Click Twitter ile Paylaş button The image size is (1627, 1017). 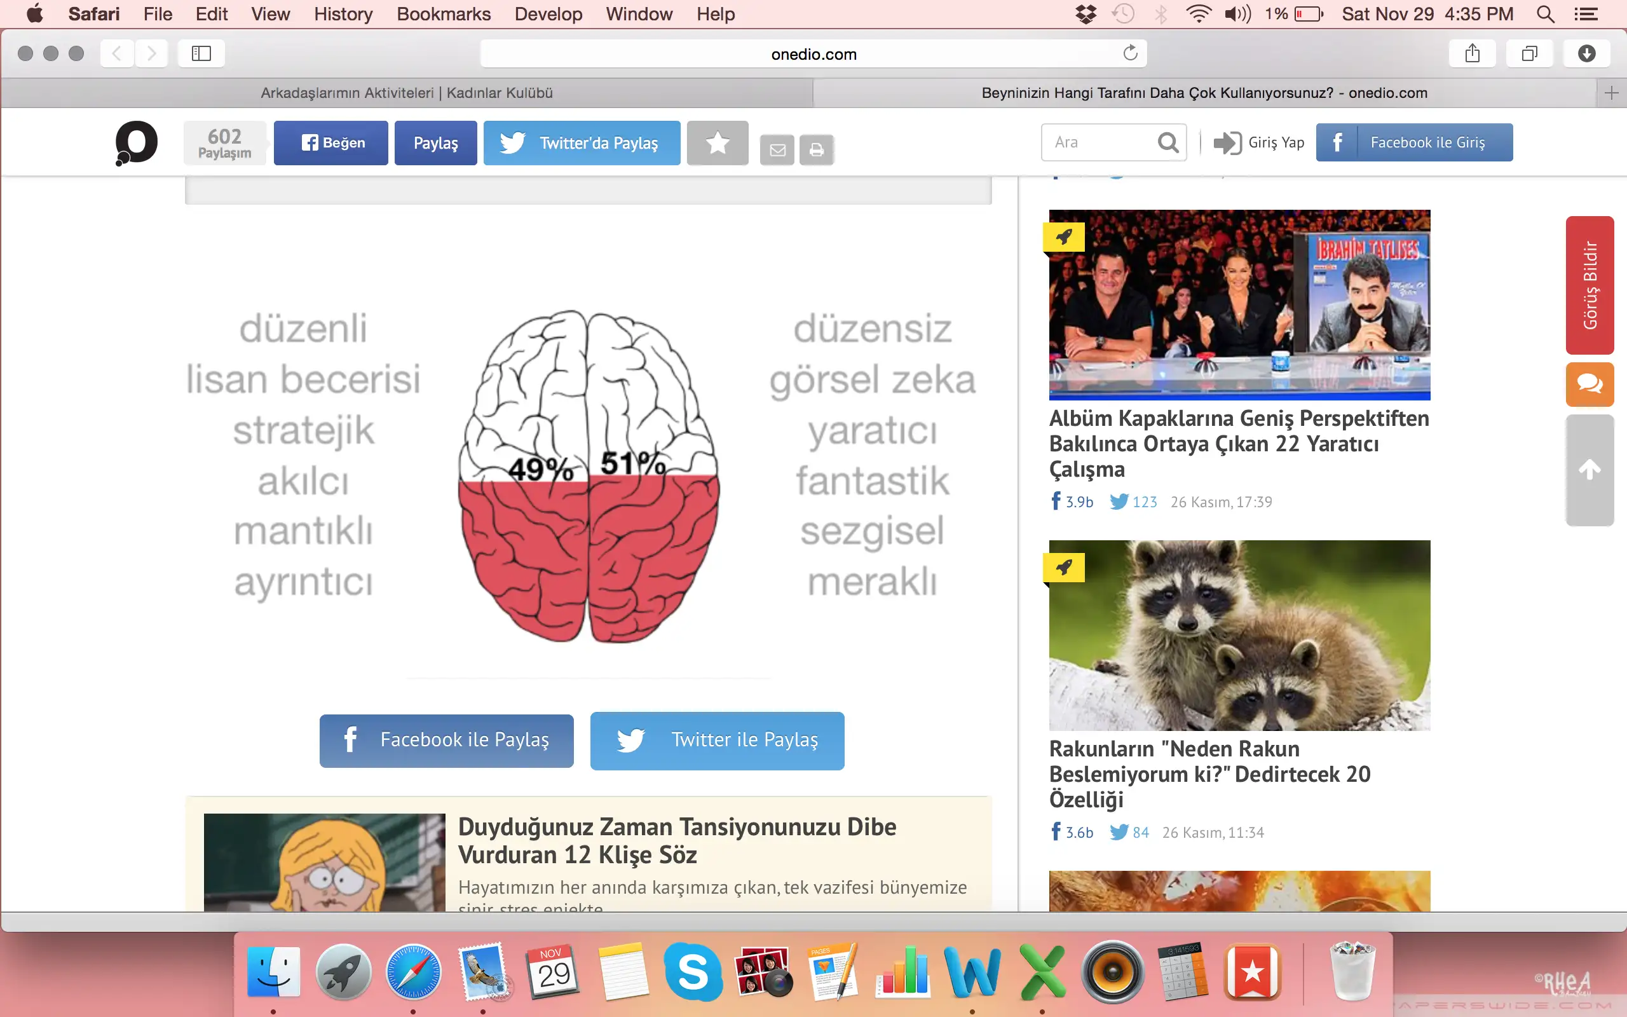click(x=717, y=740)
